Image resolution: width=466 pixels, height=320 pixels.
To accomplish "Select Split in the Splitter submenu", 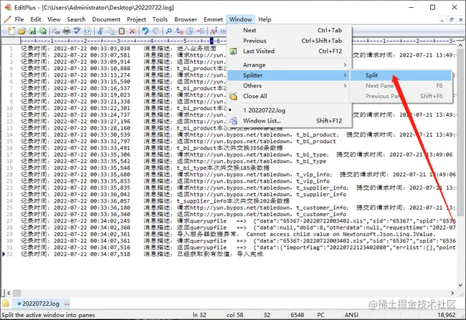I will tap(401, 75).
